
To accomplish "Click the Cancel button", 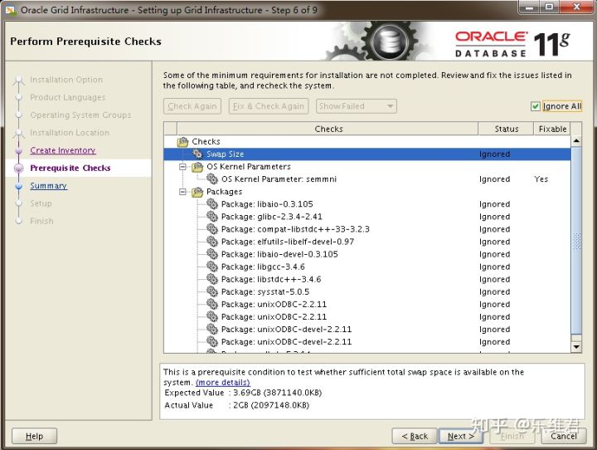I will (x=563, y=436).
